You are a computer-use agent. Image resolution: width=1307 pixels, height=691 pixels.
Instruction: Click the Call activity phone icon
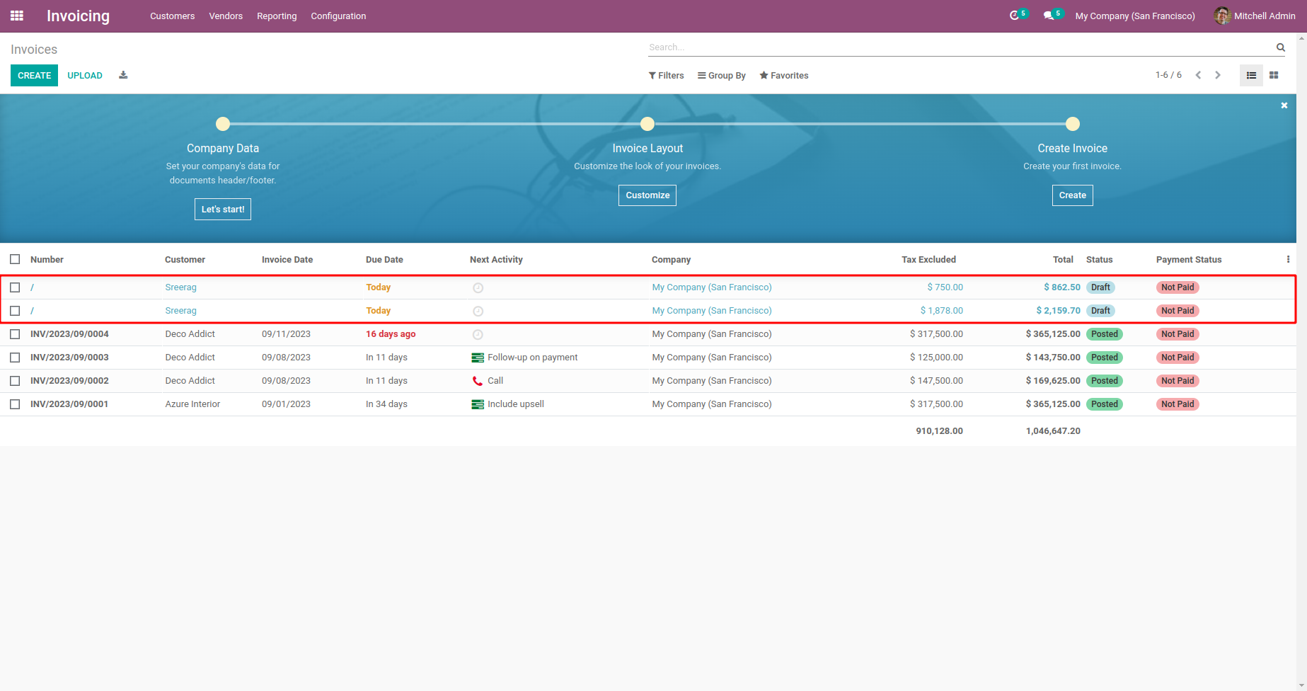pos(478,381)
